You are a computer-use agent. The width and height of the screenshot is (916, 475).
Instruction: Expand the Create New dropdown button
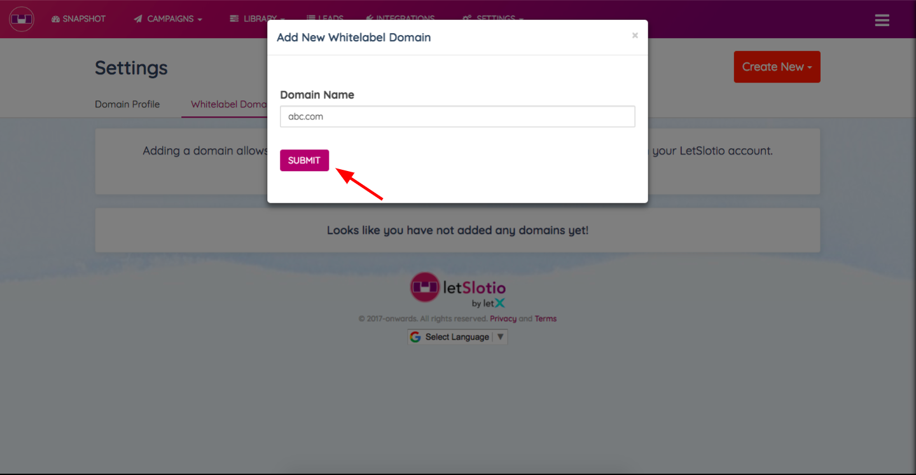tap(777, 67)
